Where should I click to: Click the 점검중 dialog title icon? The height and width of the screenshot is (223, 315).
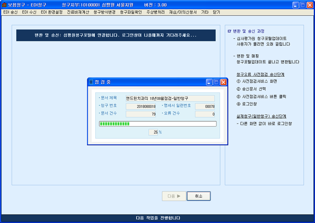[91, 82]
